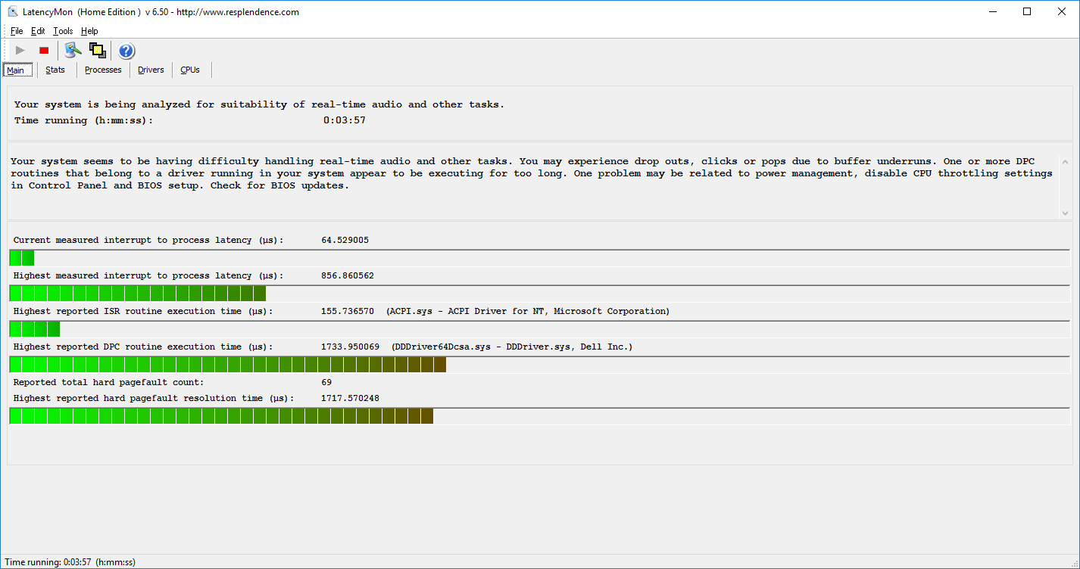Go to the CPUs tab
The width and height of the screenshot is (1080, 569).
190,70
